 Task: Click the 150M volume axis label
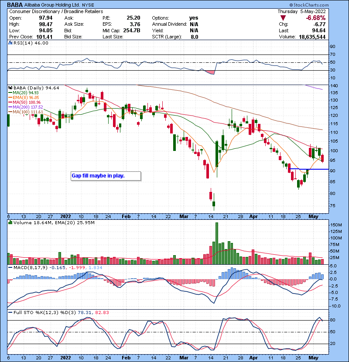pyautogui.click(x=336, y=225)
